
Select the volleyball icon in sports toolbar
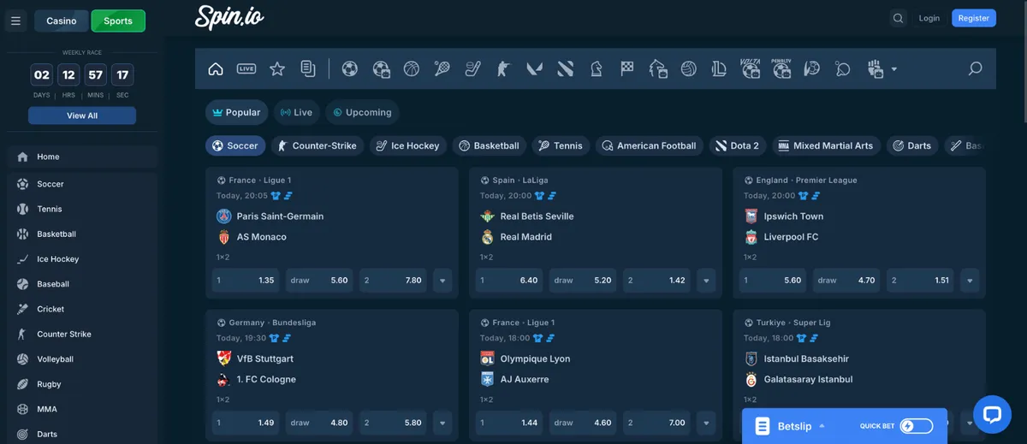(x=688, y=68)
